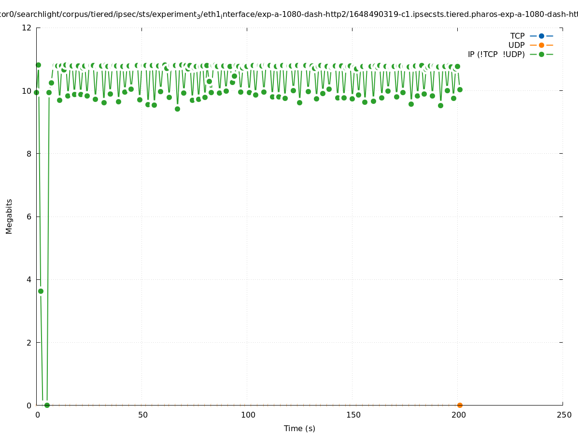Select the IP (!TCP !UDP) legend text
This screenshot has height=435, width=578.
pos(496,54)
